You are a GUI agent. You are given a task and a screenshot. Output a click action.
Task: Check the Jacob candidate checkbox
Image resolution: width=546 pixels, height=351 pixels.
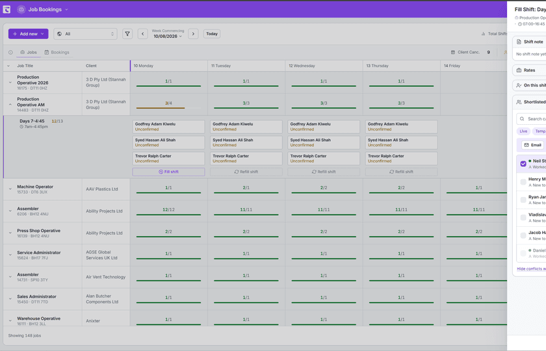click(523, 235)
